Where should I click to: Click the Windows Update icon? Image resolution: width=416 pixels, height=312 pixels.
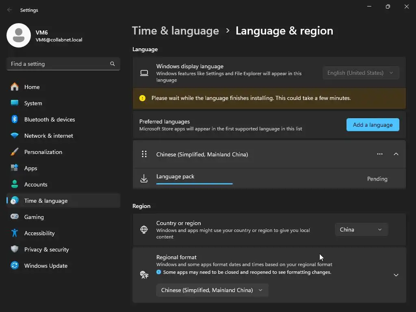[15, 266]
